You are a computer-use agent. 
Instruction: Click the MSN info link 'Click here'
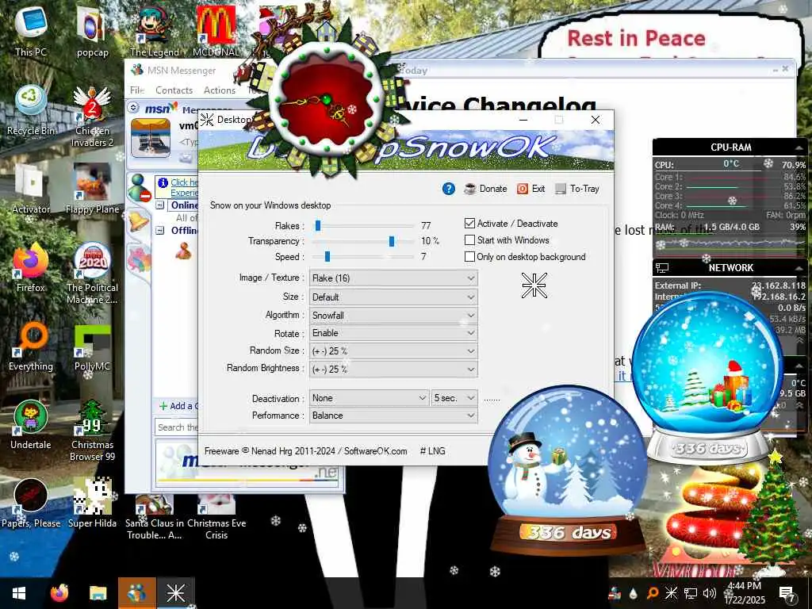(184, 182)
